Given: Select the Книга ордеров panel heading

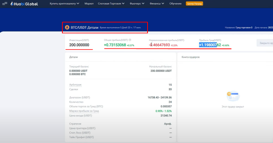Looking at the screenshot, I should (x=191, y=57).
